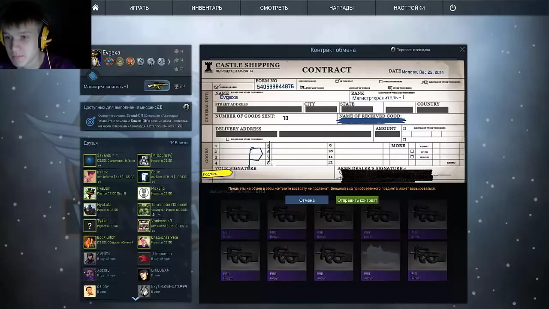
Task: Click checkbox under the DELIVERY ADDRESS field
Action: pyautogui.click(x=228, y=139)
